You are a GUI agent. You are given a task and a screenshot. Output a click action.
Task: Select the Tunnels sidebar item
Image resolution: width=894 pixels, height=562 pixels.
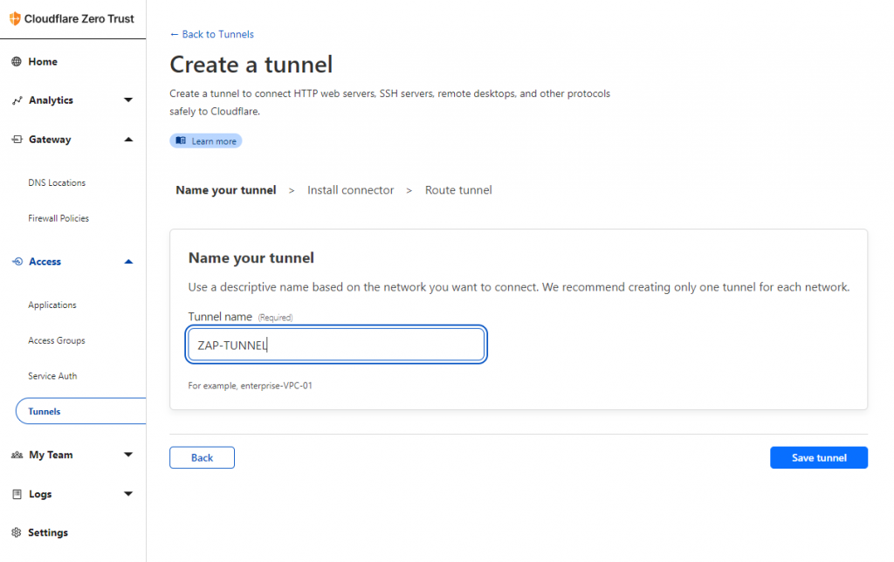(x=81, y=411)
